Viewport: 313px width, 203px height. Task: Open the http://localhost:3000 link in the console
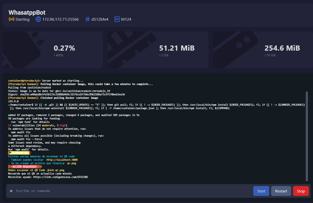pos(62,159)
